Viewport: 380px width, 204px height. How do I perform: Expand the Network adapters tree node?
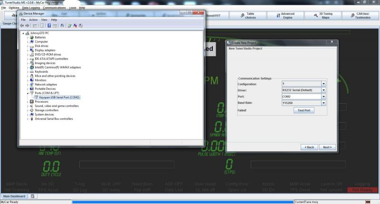click(28, 85)
